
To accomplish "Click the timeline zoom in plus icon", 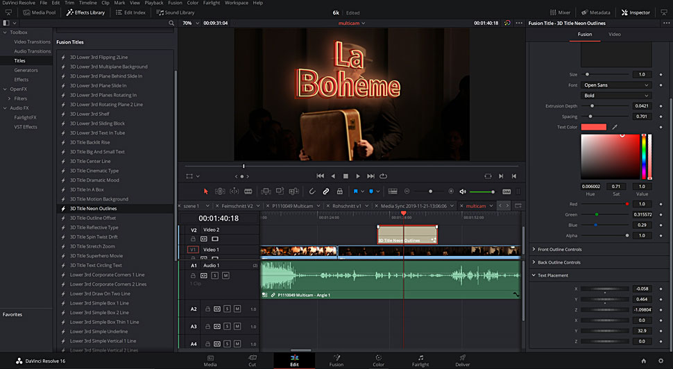I will point(451,191).
